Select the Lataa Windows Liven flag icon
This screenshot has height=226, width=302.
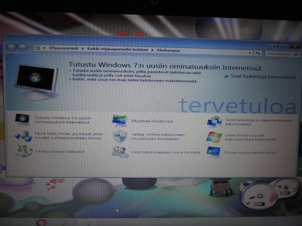214,137
